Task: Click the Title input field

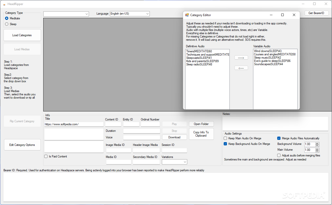Action: click(x=74, y=124)
